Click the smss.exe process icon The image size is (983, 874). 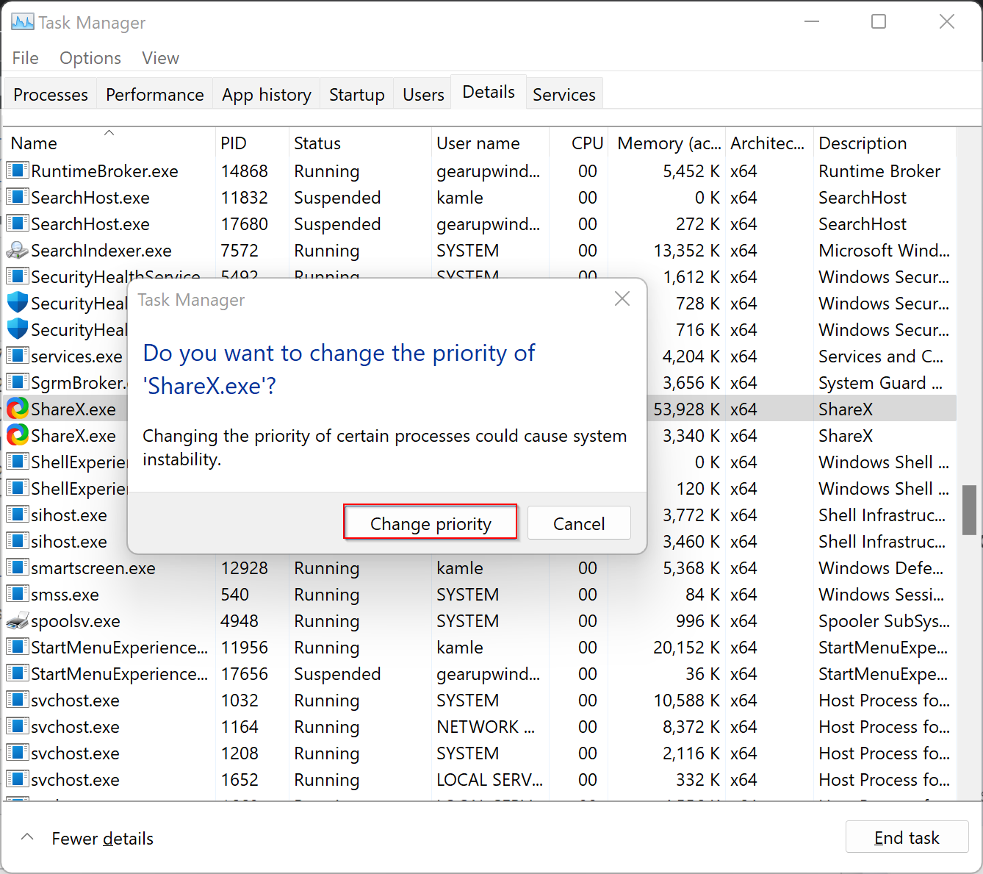(18, 594)
